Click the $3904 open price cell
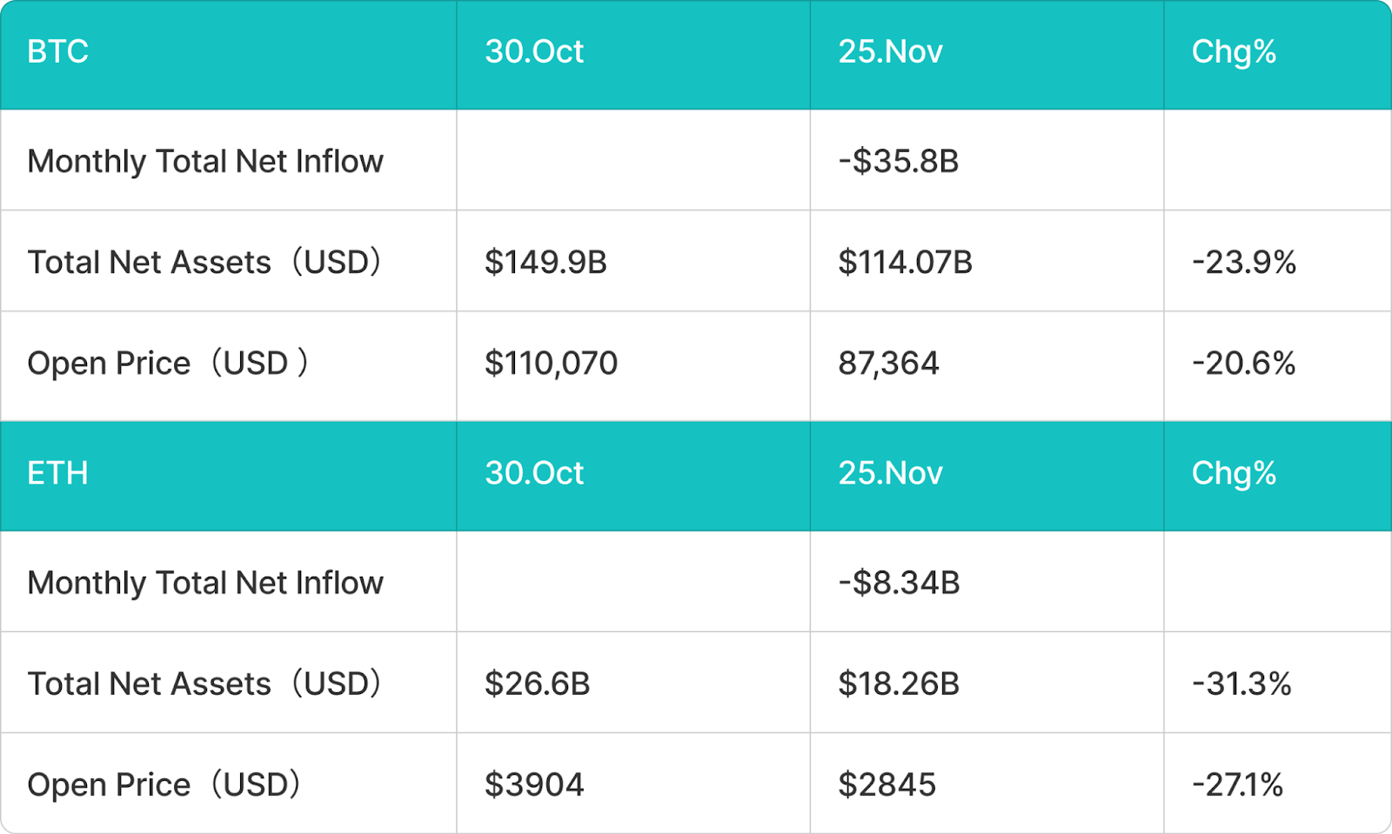1392x834 pixels. pos(534,785)
